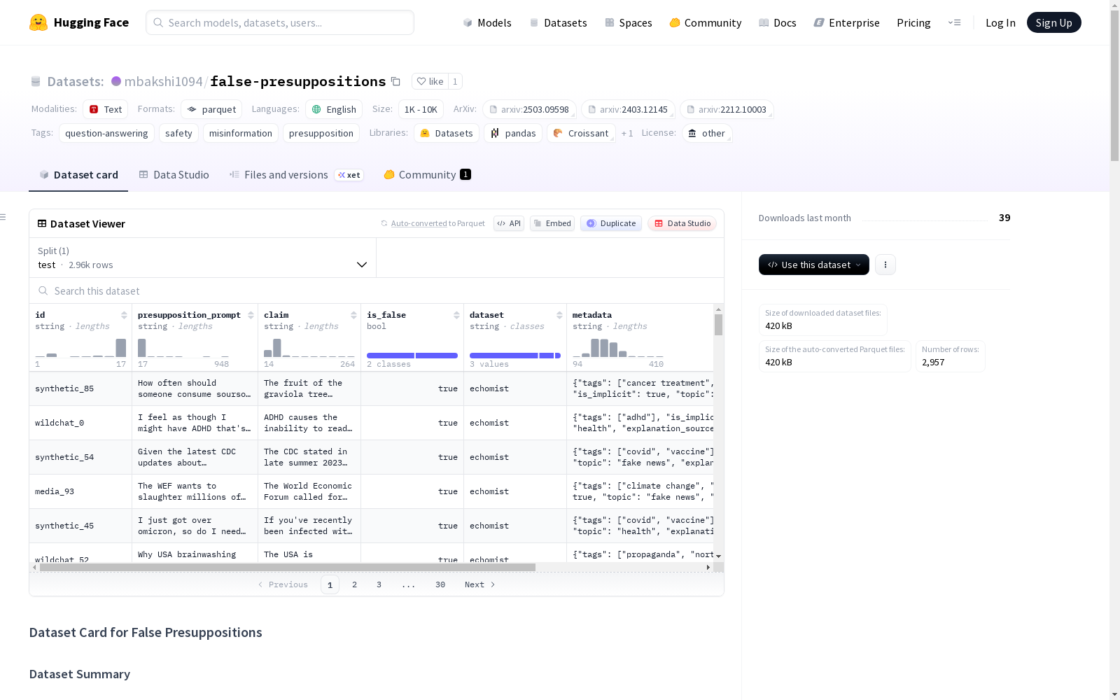1120x700 pixels.
Task: Open the Data Studio tab
Action: pyautogui.click(x=174, y=175)
